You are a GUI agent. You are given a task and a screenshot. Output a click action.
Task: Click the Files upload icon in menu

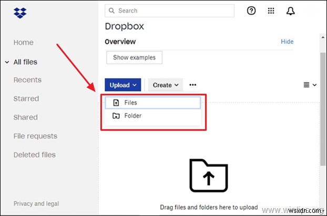point(116,102)
